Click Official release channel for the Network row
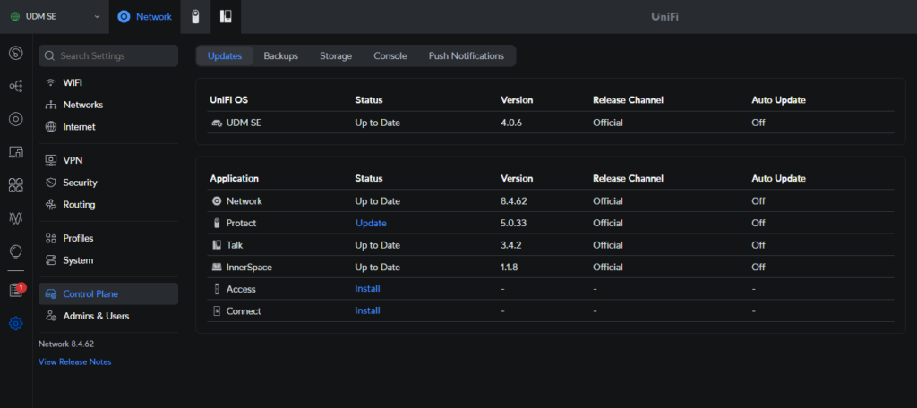Viewport: 917px width, 408px height. coord(608,201)
